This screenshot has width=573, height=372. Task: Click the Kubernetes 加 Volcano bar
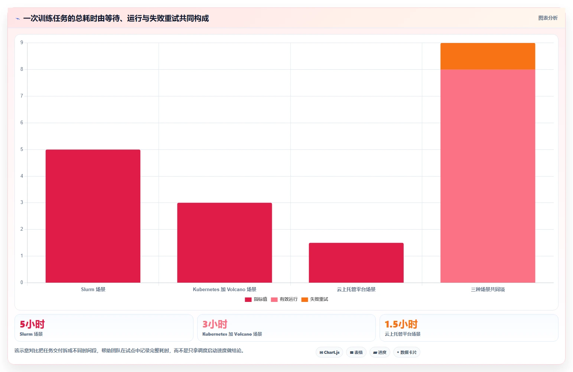coord(224,243)
